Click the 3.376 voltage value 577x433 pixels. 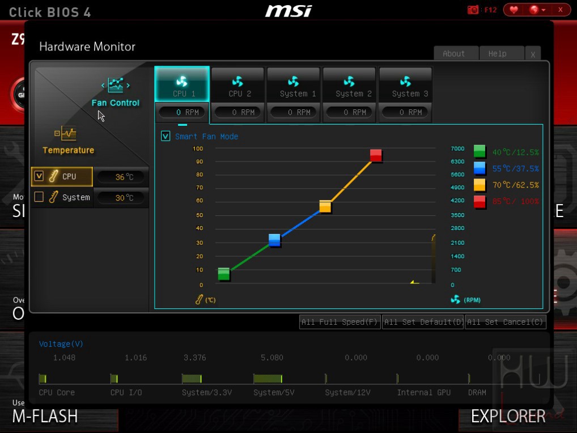click(194, 358)
